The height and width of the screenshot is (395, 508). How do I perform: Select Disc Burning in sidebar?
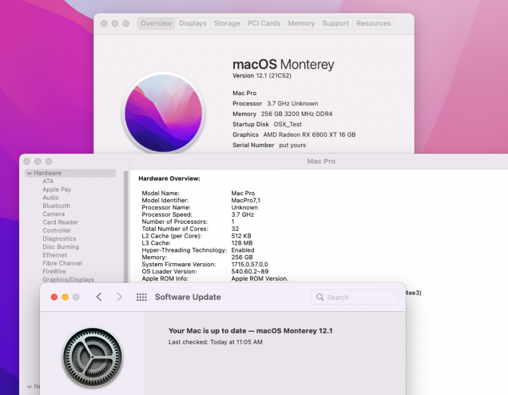point(61,247)
